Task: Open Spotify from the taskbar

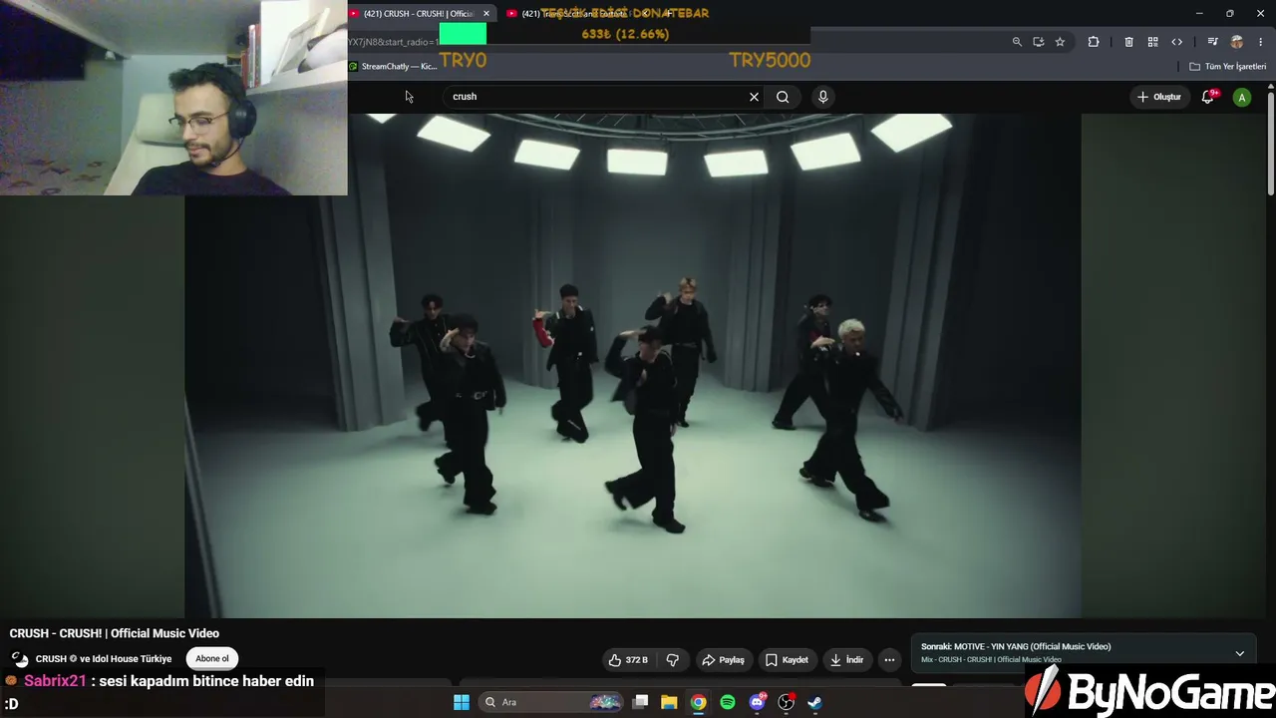Action: 728,702
